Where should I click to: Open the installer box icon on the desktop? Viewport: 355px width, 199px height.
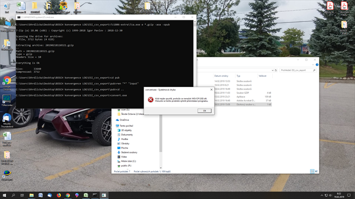63,7
